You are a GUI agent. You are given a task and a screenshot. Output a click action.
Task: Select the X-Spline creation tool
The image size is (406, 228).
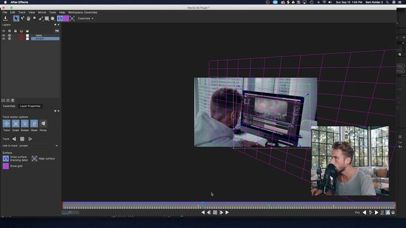pyautogui.click(x=41, y=18)
